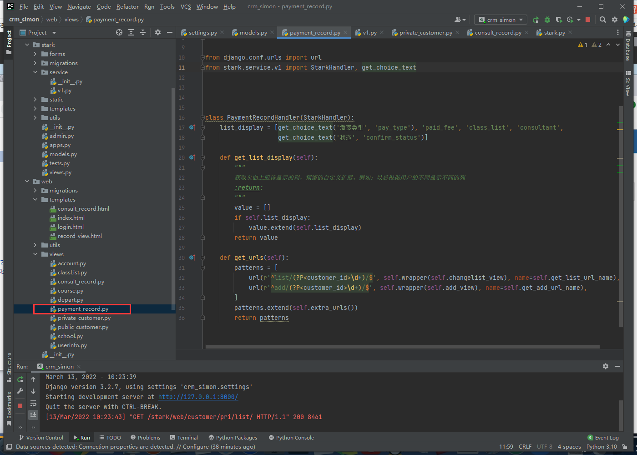Toggle scroll to end in Run console
This screenshot has height=455, width=637.
(x=33, y=415)
